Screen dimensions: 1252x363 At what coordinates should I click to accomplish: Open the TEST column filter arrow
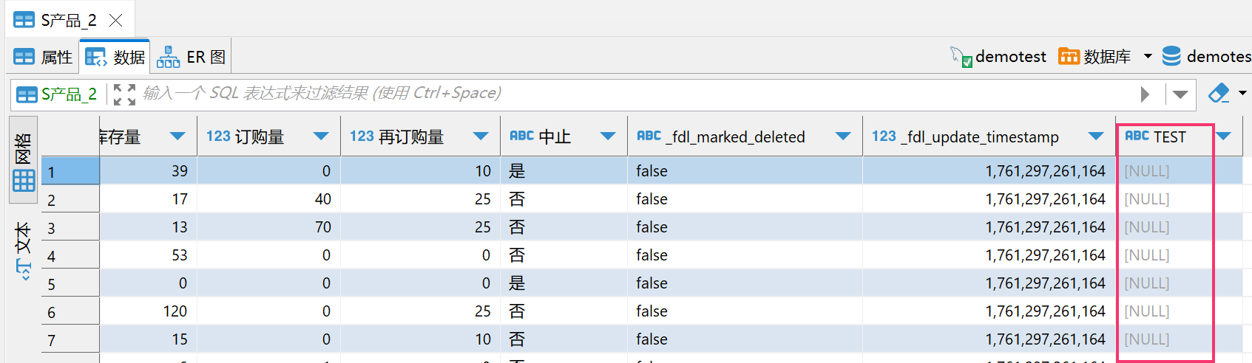click(x=1224, y=136)
